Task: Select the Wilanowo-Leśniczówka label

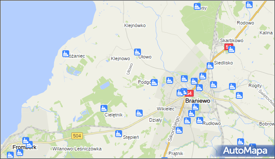Action: (77, 149)
